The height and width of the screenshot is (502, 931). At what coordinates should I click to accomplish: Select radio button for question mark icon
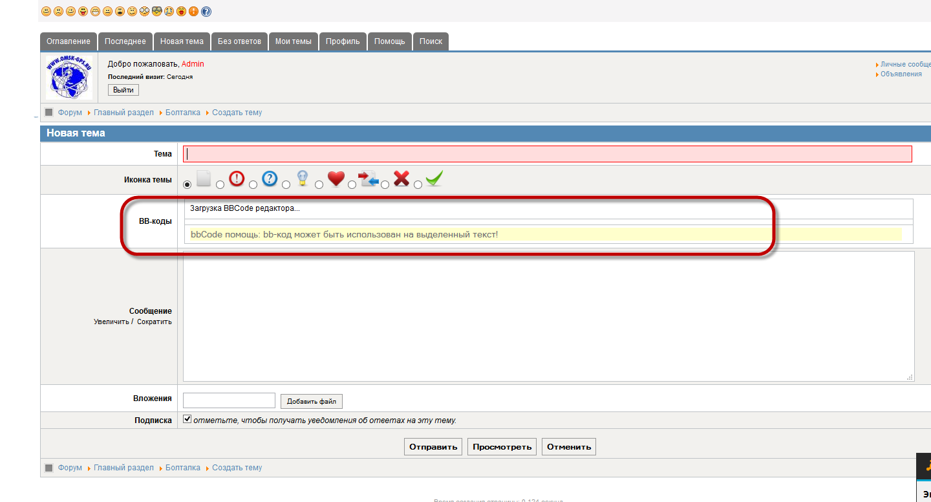[x=253, y=184]
